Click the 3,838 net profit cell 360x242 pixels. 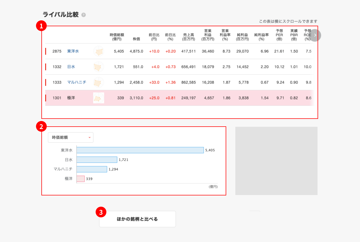244,98
